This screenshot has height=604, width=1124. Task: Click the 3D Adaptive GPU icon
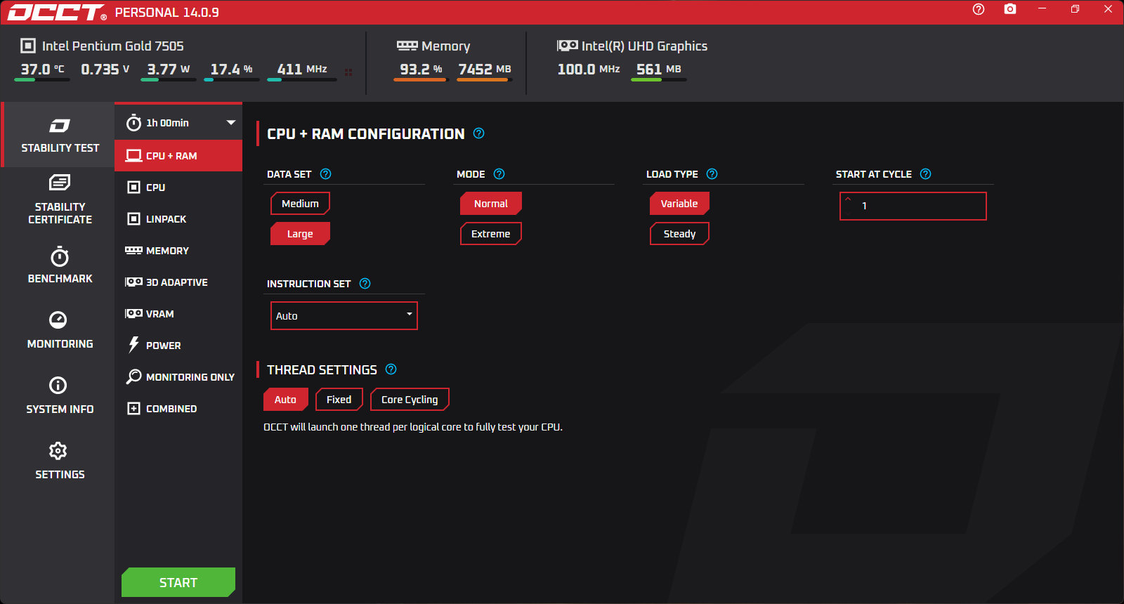tap(133, 282)
